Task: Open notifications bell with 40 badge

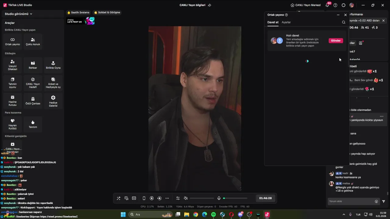Action: (x=328, y=5)
